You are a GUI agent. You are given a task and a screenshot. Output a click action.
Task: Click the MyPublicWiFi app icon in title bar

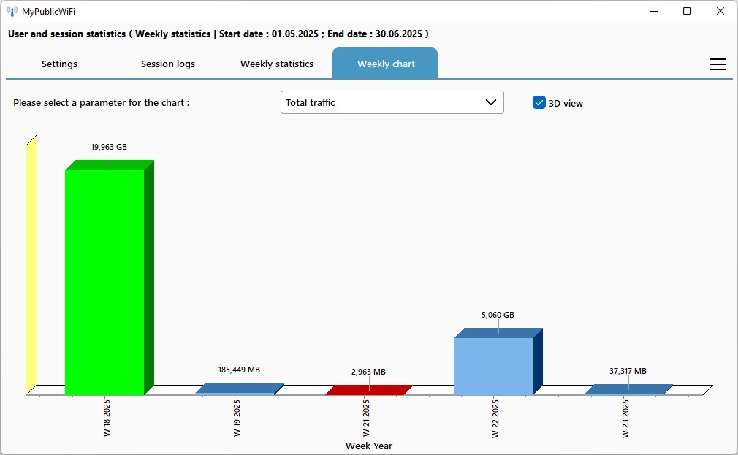pyautogui.click(x=12, y=11)
